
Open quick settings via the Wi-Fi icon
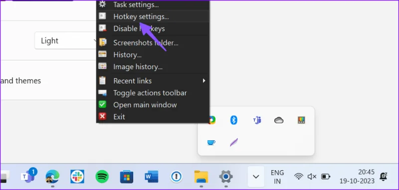(298, 177)
